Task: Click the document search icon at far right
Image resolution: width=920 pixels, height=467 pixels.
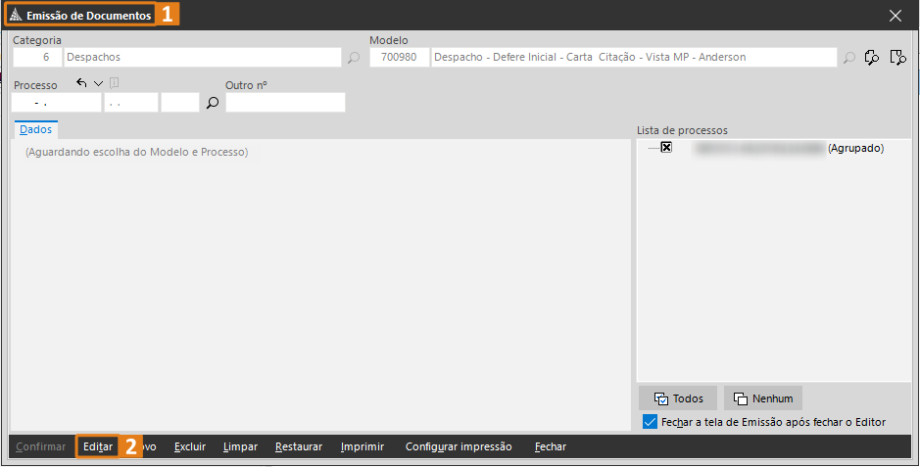Action: click(x=896, y=58)
